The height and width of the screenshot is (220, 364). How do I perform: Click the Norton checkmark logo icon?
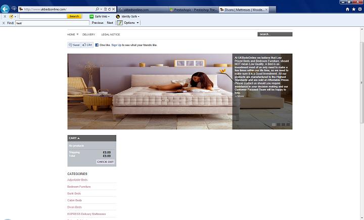click(11, 17)
